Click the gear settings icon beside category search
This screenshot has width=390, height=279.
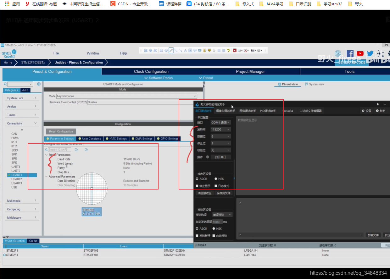coord(39,84)
